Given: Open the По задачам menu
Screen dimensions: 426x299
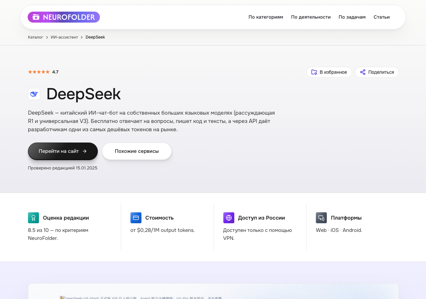Looking at the screenshot, I should (352, 17).
